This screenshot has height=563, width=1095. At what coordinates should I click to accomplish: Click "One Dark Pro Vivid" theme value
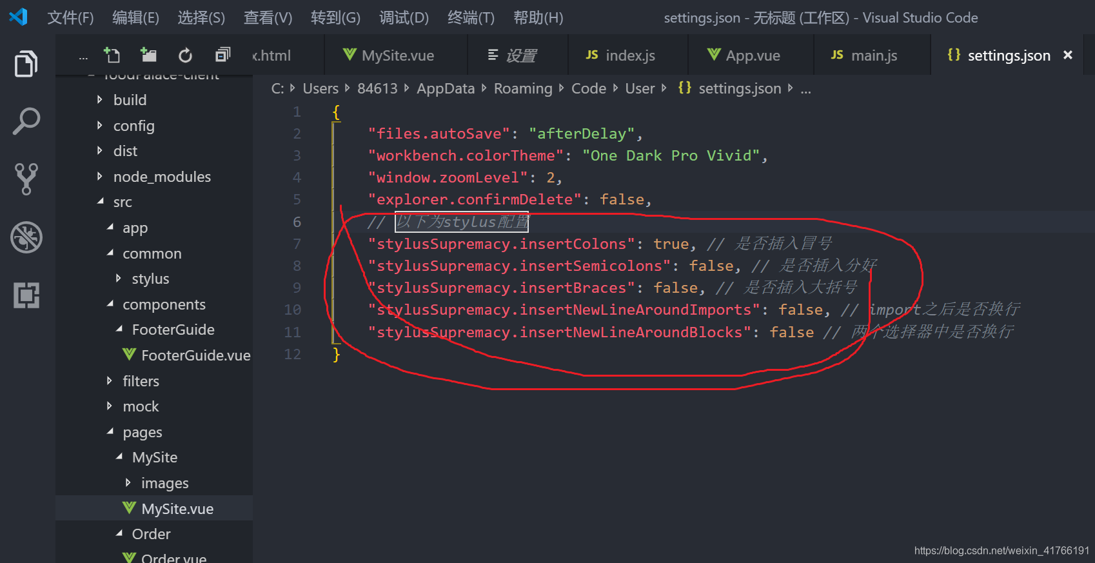tap(671, 155)
